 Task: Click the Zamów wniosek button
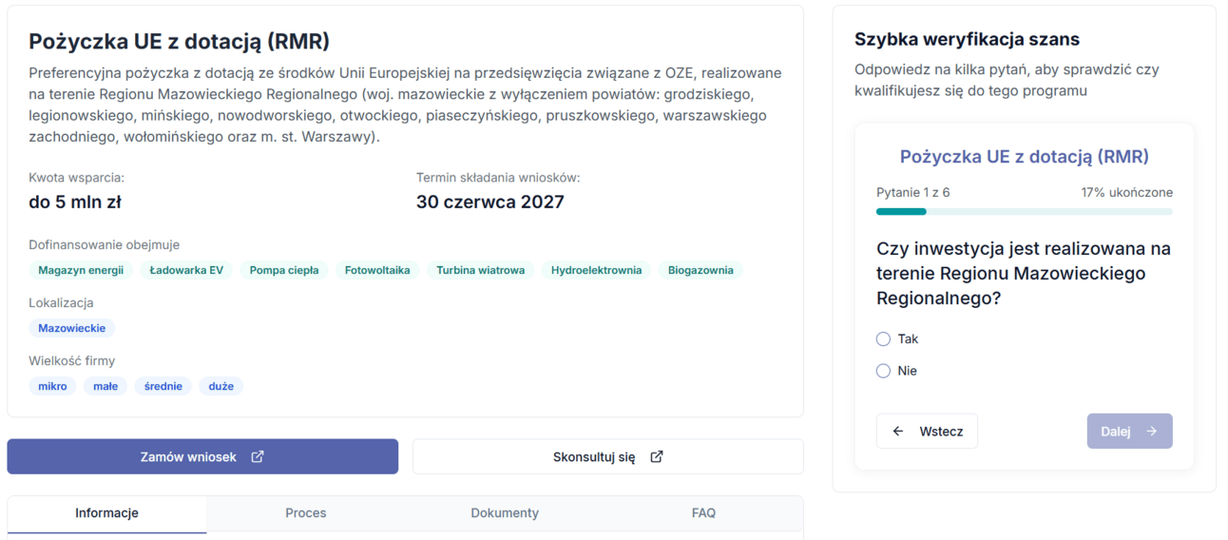tap(202, 456)
